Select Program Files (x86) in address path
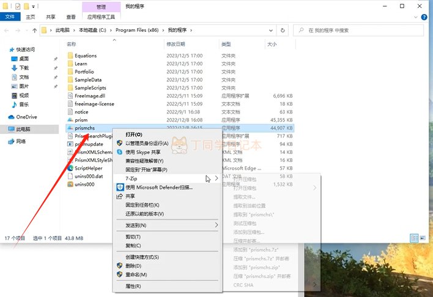 [x=137, y=30]
